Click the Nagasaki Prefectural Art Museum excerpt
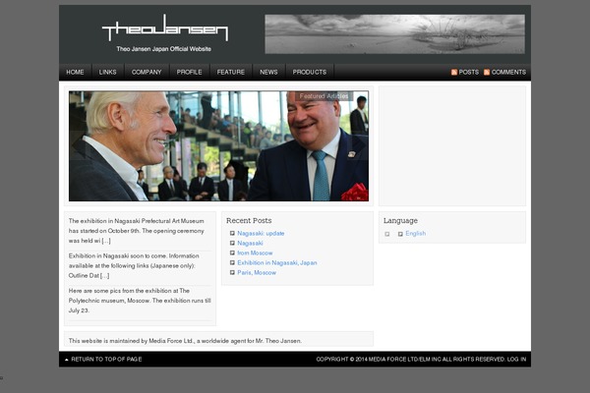The width and height of the screenshot is (590, 393). tap(137, 231)
